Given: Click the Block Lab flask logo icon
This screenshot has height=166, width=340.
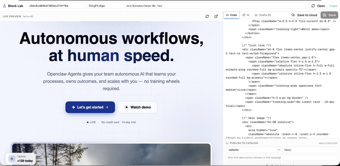Looking at the screenshot, I should point(5,6).
